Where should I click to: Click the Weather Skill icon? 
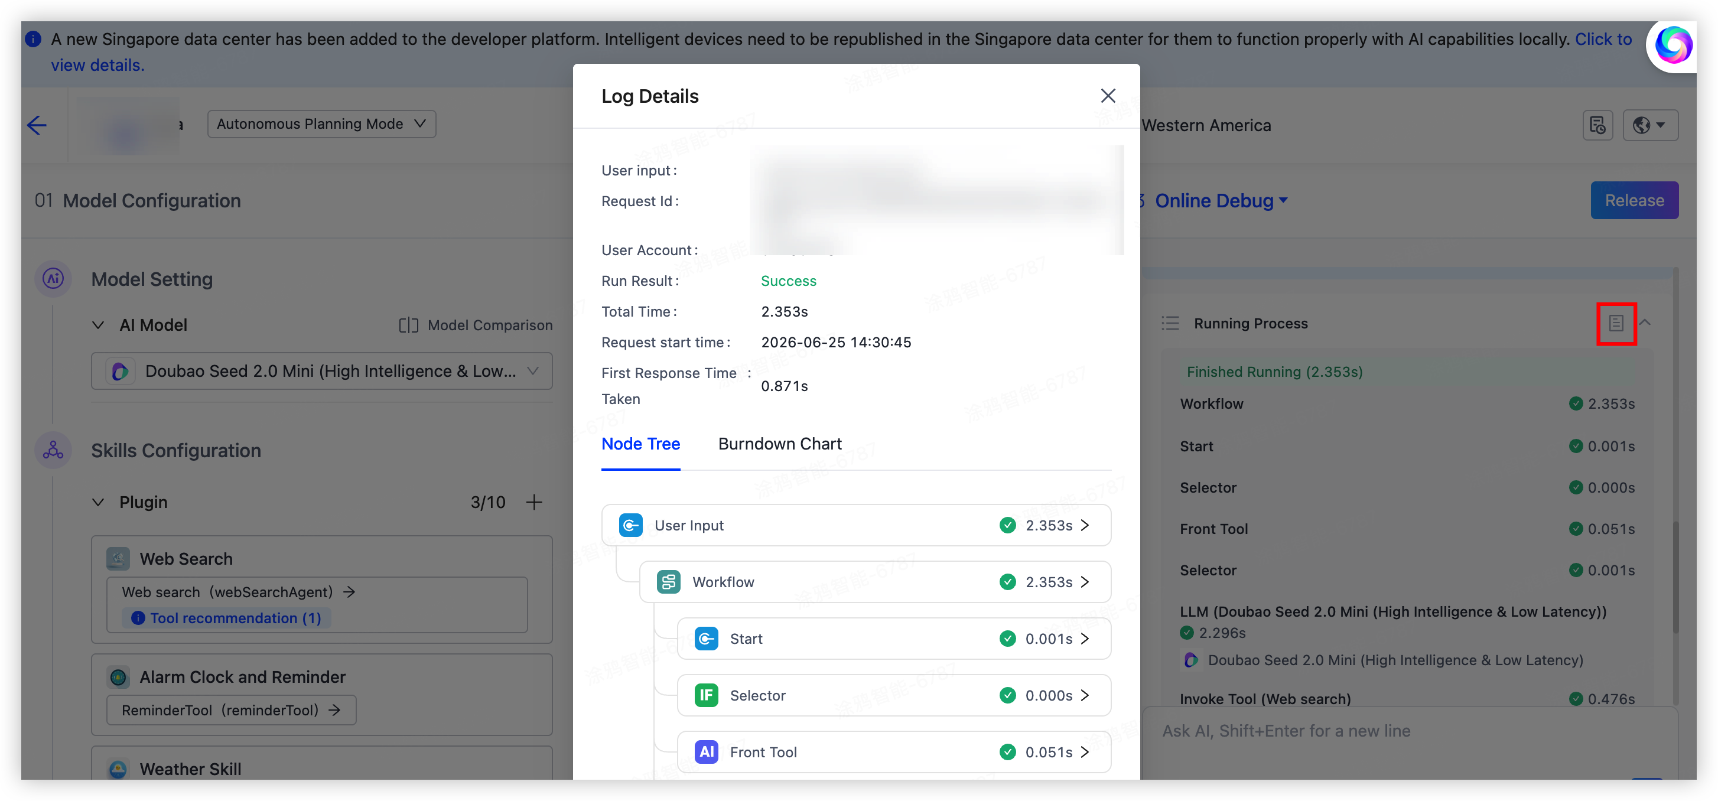(118, 769)
